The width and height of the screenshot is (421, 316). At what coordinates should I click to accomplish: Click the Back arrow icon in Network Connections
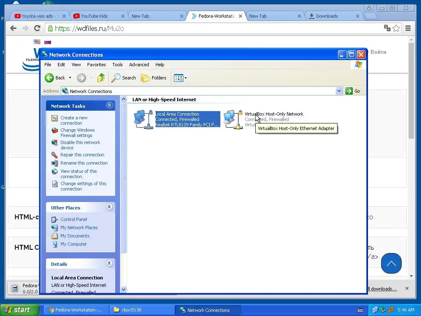coord(49,78)
